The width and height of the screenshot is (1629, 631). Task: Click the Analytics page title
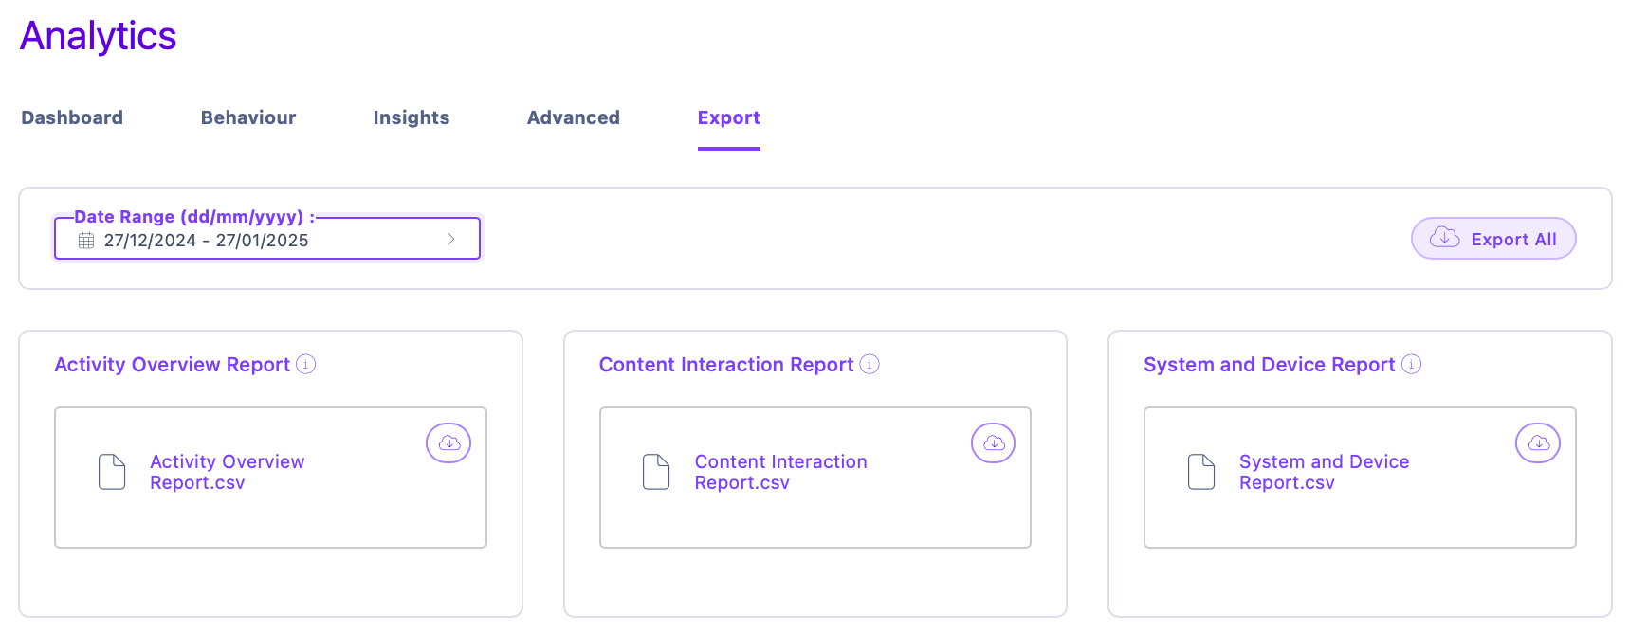99,36
